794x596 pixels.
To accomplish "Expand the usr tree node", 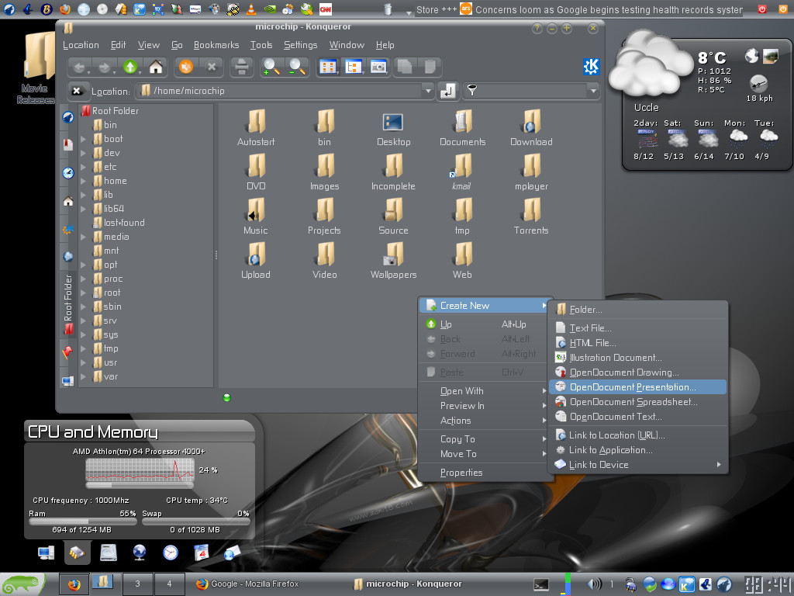I will [x=84, y=362].
